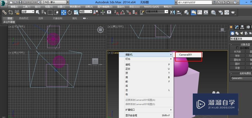This screenshot has width=252, height=118.
Task: Click the New Scene icon
Action: click(x=11, y=2)
